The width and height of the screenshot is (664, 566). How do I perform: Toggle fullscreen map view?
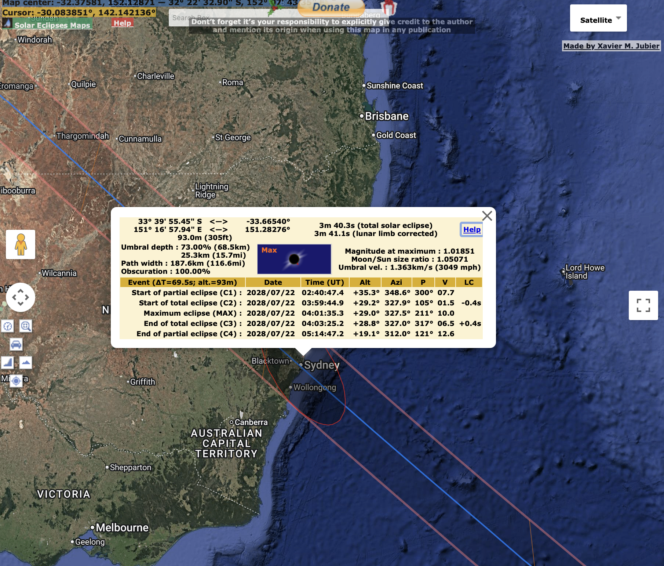point(643,305)
